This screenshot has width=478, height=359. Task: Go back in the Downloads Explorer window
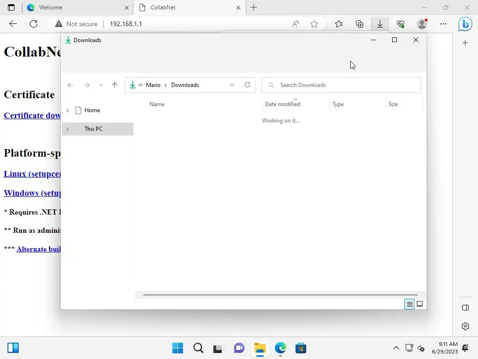70,85
